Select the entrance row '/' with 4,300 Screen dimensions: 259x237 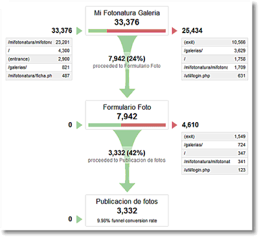39,51
